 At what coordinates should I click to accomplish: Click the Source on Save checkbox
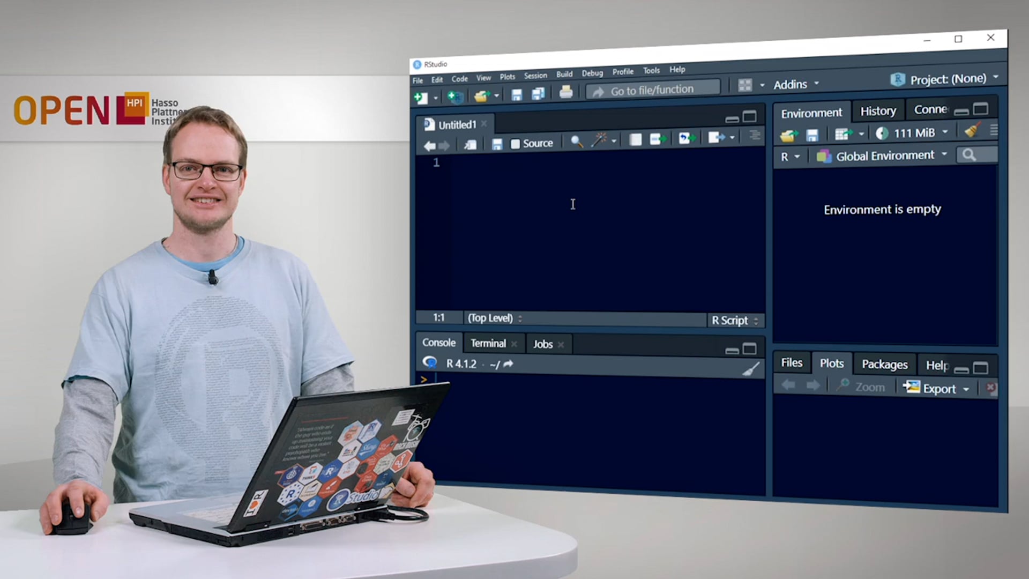pyautogui.click(x=516, y=143)
